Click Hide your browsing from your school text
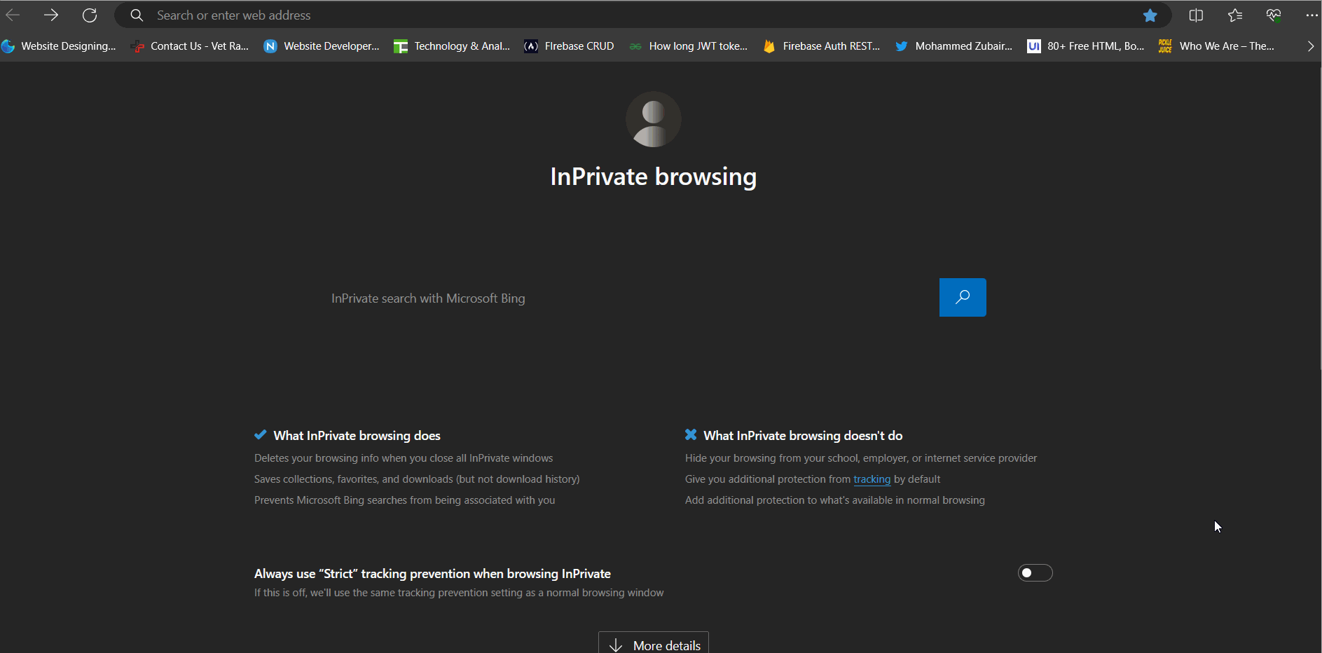The height and width of the screenshot is (653, 1322). click(861, 458)
